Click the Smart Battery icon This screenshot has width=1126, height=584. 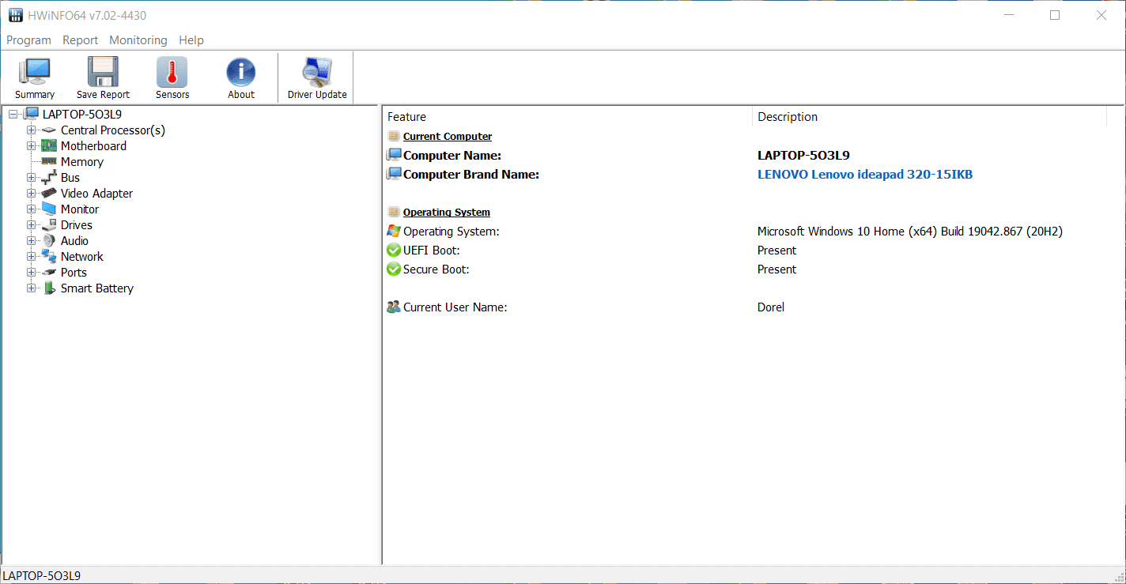point(49,288)
